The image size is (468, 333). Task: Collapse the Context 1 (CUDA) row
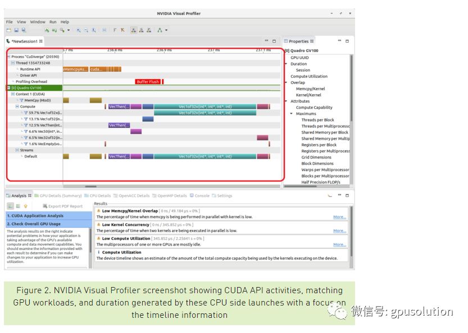click(13, 94)
